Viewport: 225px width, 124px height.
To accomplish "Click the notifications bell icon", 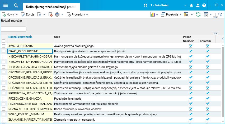I will [x=191, y=5].
